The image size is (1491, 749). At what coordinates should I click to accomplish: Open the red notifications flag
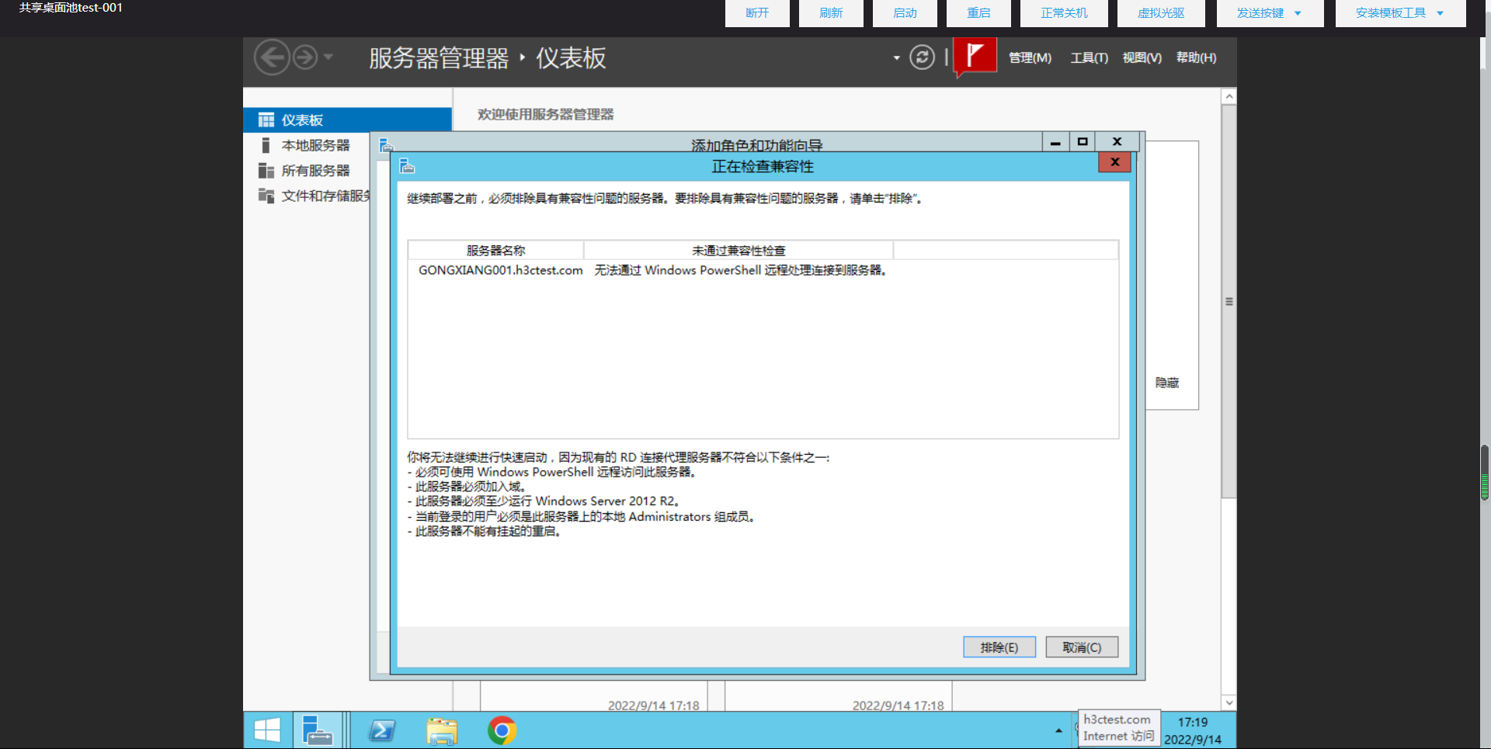click(975, 57)
